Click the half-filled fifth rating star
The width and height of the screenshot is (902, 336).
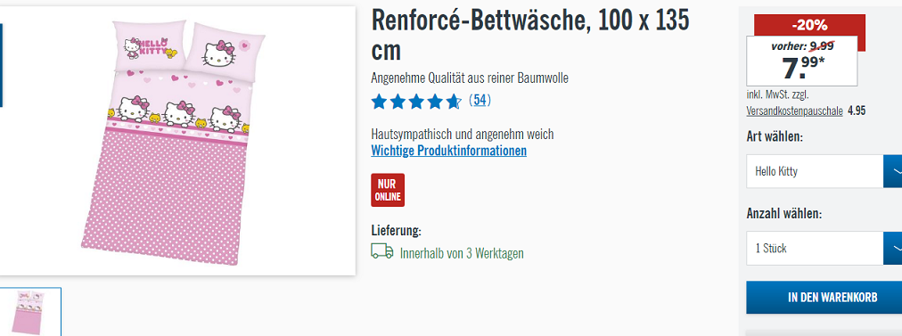[454, 102]
